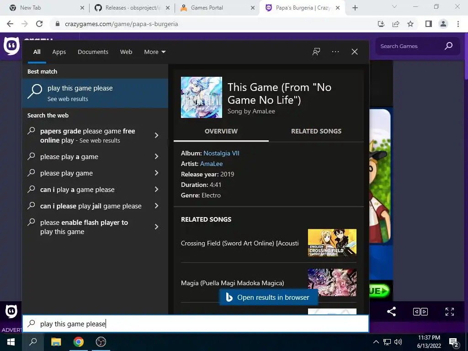The width and height of the screenshot is (468, 351).
Task: Expand 'please enable flash player' suggestion arrow
Action: (x=156, y=227)
